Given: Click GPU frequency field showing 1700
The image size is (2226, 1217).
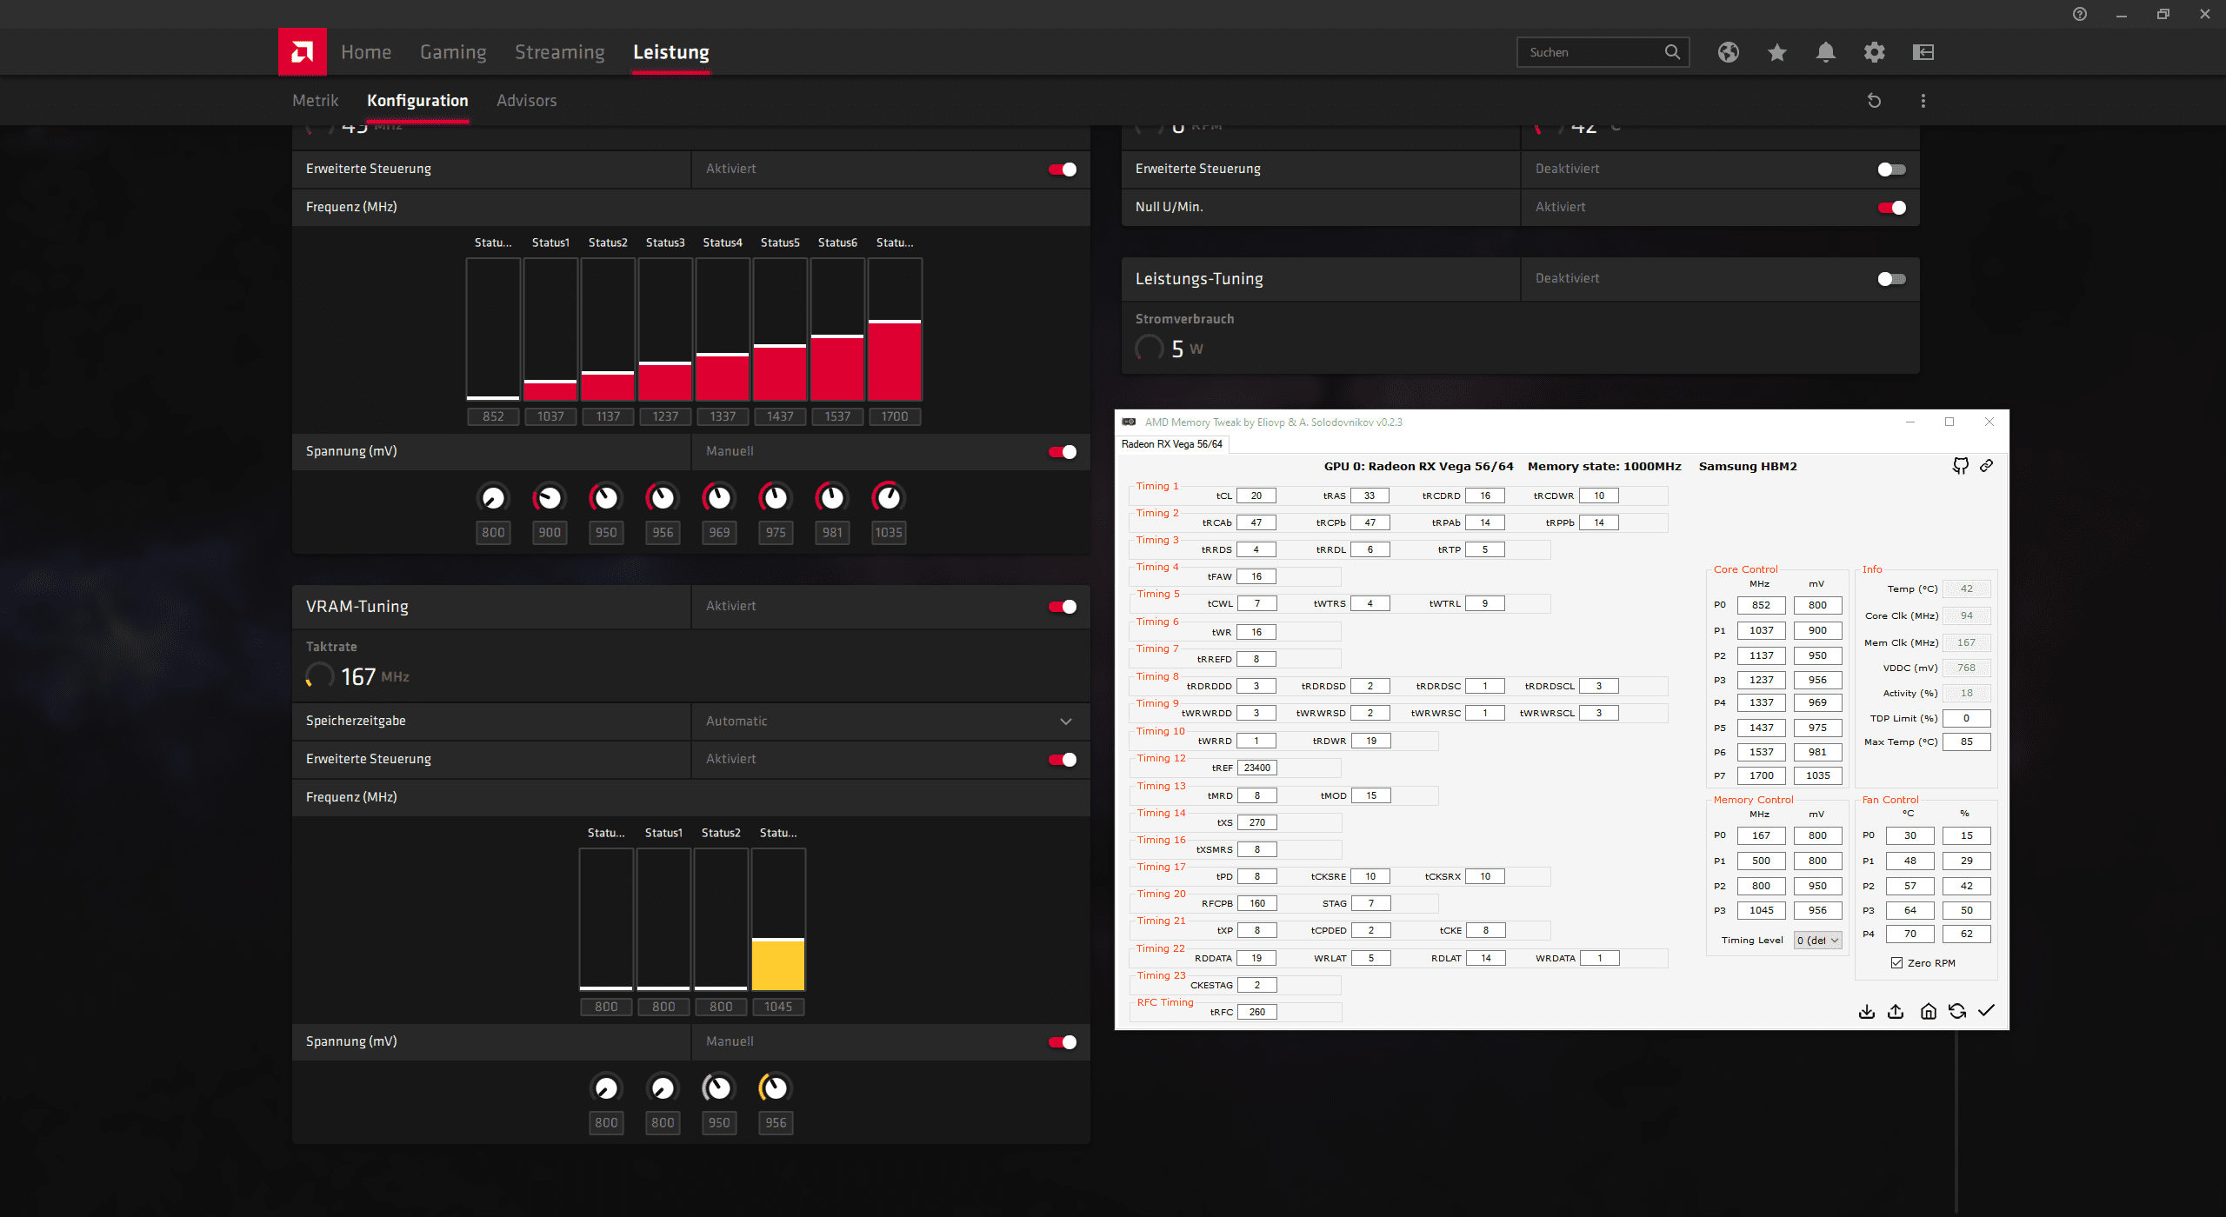Looking at the screenshot, I should (x=895, y=416).
